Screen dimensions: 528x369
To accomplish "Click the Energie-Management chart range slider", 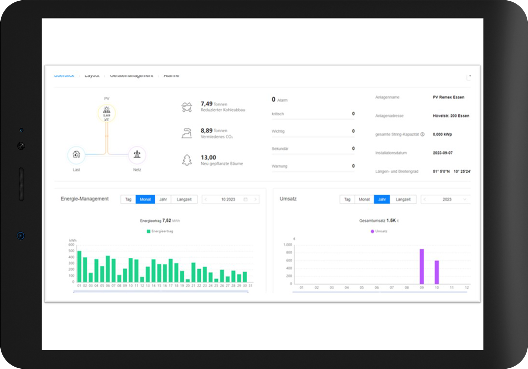I will (161, 292).
